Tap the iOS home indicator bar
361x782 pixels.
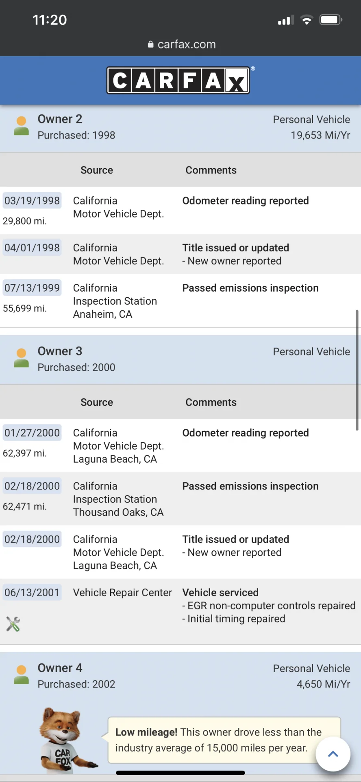[x=180, y=773]
